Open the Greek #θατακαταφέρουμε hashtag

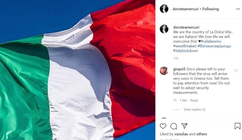pyautogui.click(x=214, y=46)
